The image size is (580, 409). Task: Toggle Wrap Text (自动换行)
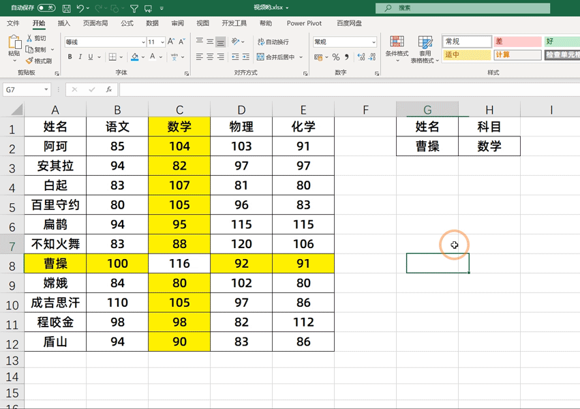[x=273, y=42]
